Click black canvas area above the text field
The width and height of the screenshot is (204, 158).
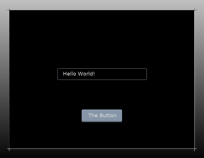(x=102, y=40)
